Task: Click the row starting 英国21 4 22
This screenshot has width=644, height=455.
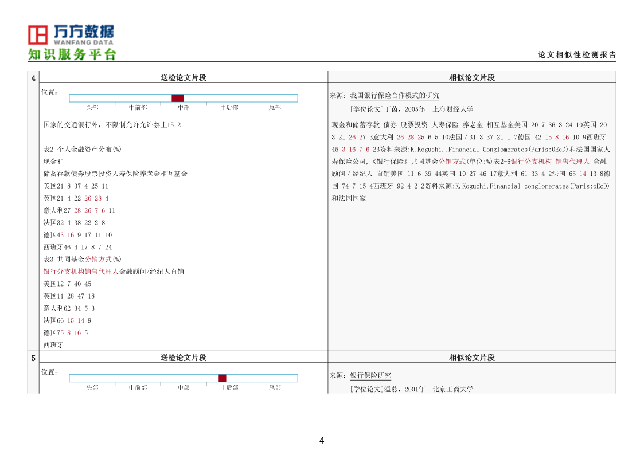Action: click(76, 198)
